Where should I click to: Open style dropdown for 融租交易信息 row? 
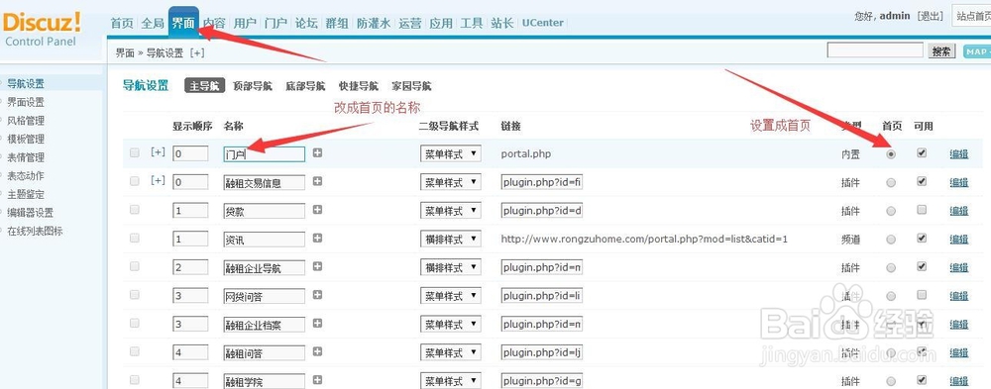pos(451,182)
